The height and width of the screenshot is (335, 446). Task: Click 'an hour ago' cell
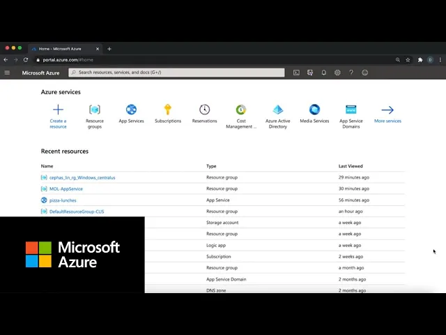[x=351, y=211]
